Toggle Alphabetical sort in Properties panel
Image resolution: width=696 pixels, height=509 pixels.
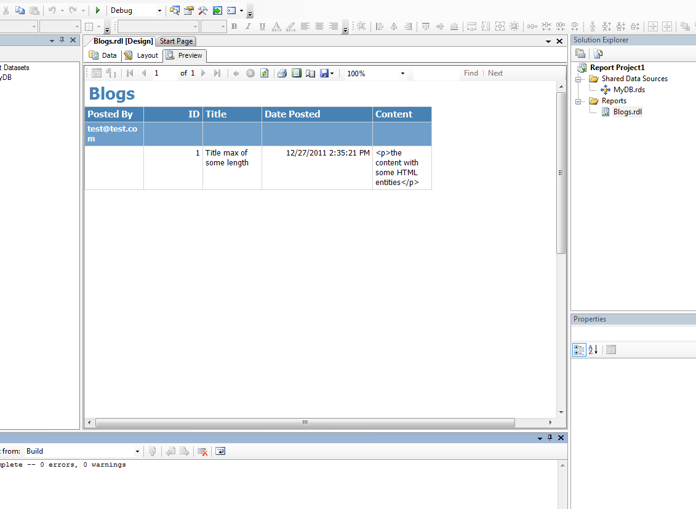(x=593, y=350)
